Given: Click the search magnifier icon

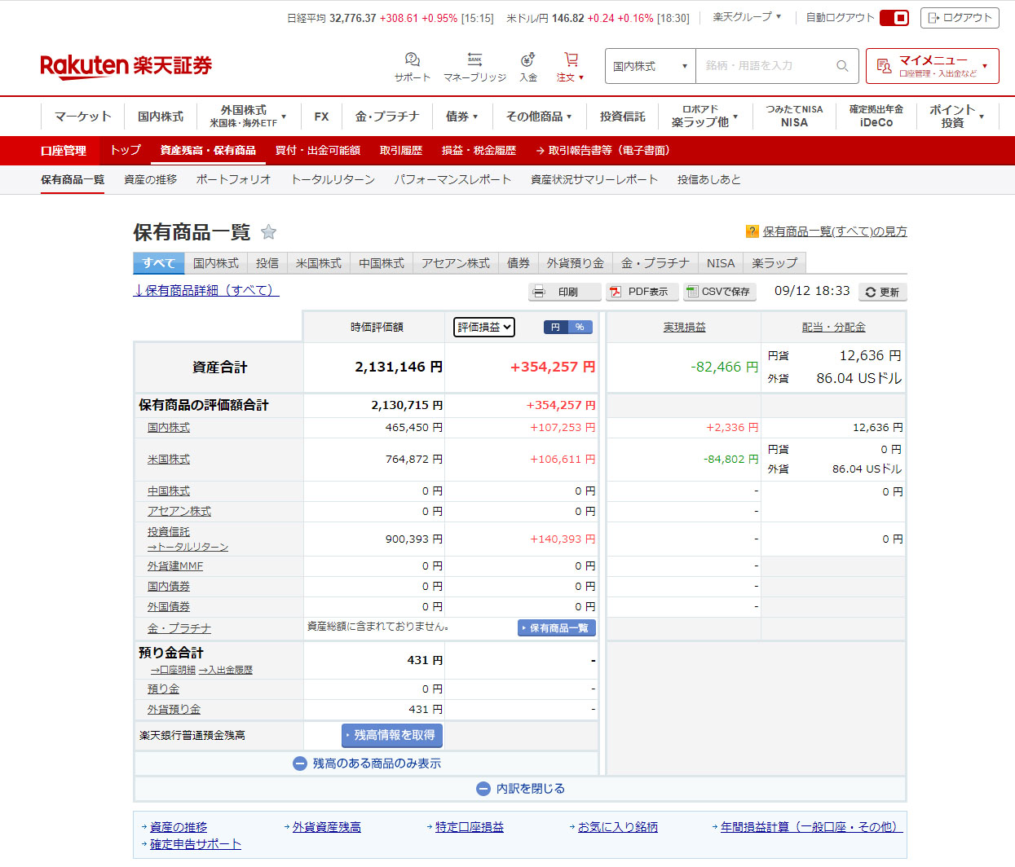Looking at the screenshot, I should pos(842,66).
